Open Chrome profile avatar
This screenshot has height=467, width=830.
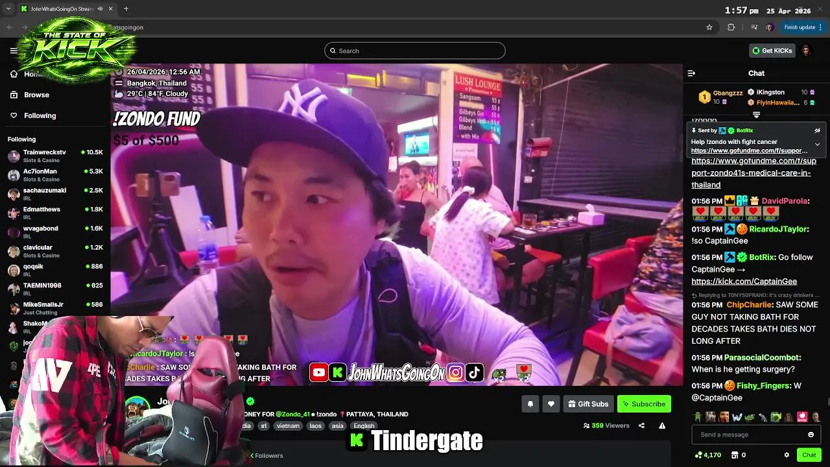point(770,27)
